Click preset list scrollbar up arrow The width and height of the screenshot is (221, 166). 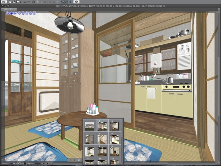[122, 120]
